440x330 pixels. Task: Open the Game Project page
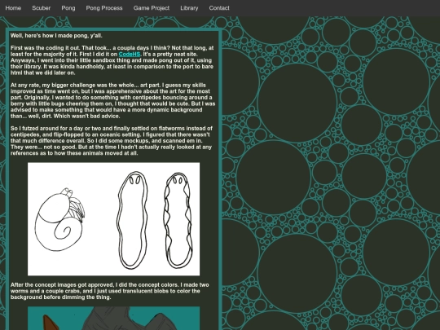point(152,8)
